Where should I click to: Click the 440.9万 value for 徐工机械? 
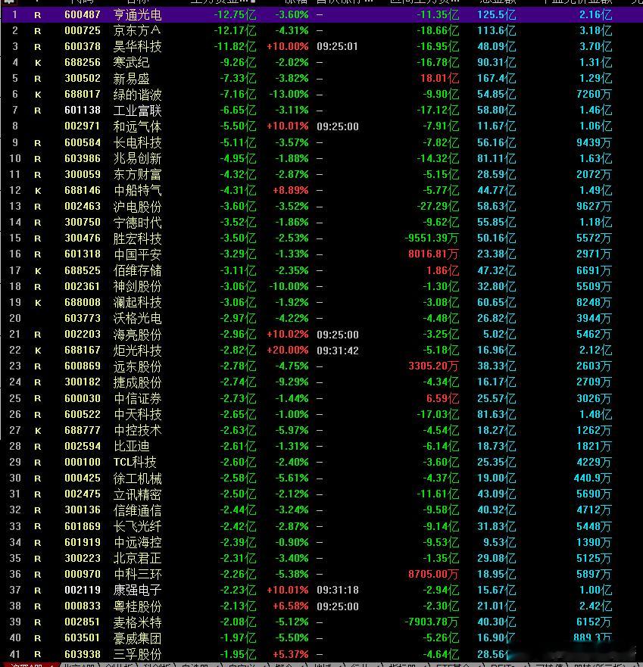coord(592,478)
